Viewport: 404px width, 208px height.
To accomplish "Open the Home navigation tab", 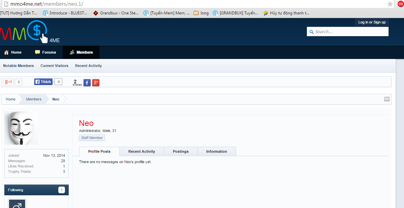I will (x=13, y=52).
